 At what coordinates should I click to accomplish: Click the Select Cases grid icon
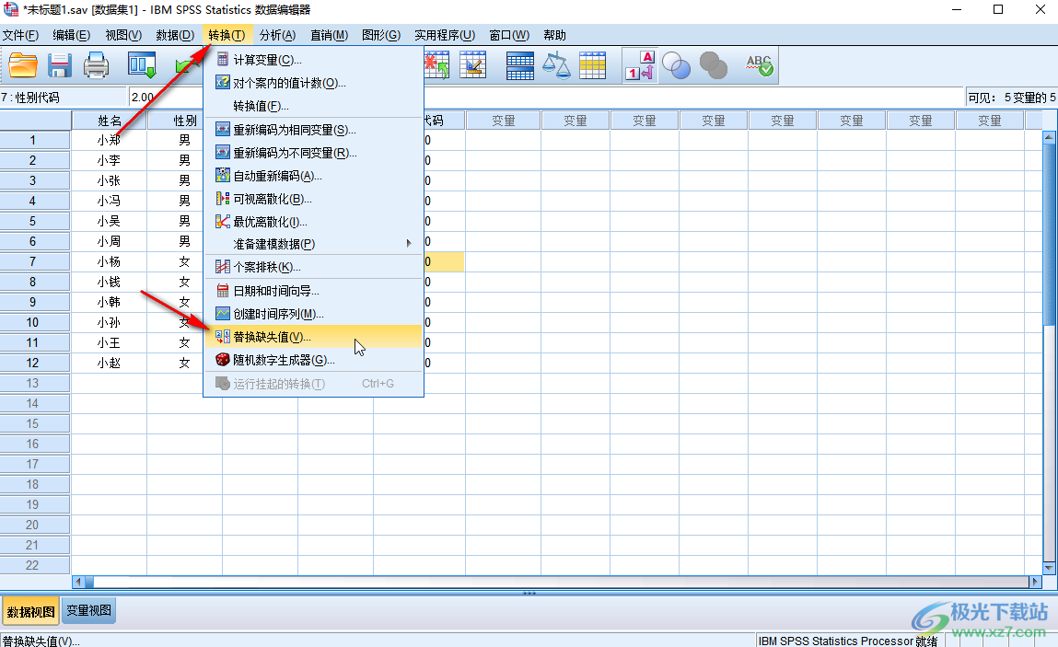click(592, 65)
